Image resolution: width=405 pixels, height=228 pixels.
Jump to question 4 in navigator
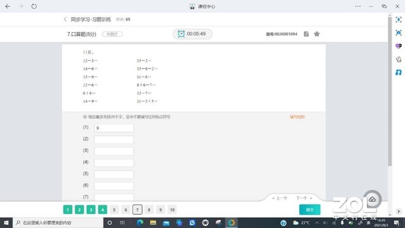click(103, 210)
